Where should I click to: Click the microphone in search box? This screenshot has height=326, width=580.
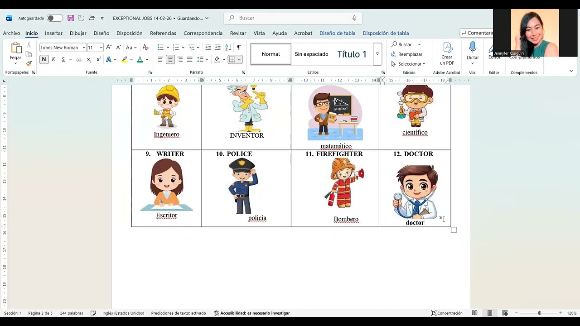tap(354, 18)
